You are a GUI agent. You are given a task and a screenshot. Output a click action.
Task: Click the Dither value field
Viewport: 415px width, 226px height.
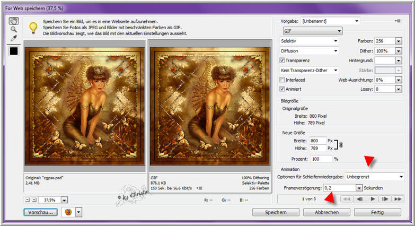point(385,51)
